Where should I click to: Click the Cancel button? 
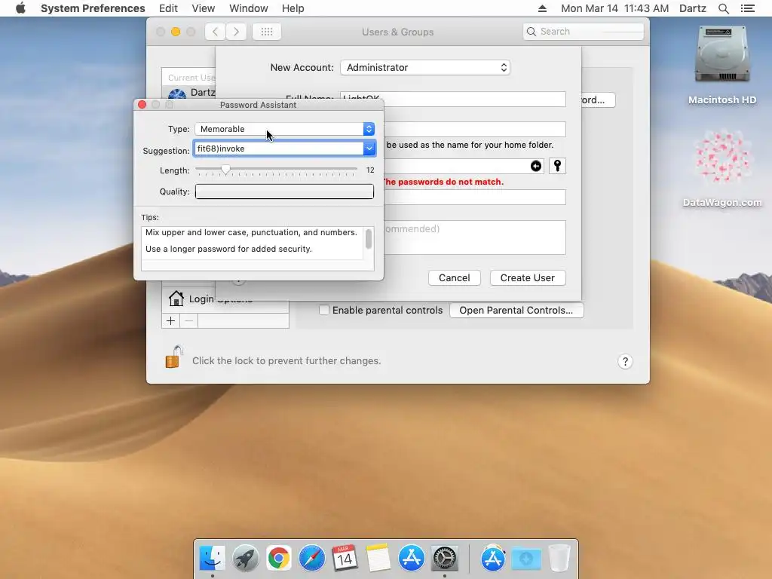(454, 277)
